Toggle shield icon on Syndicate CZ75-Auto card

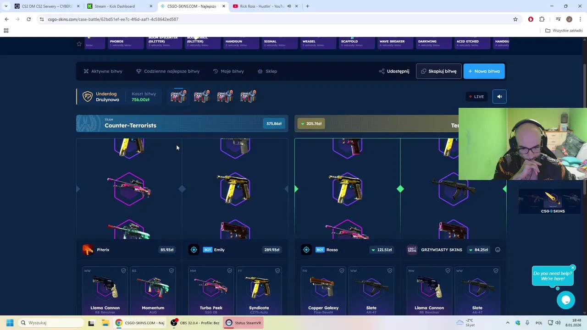pos(277,271)
